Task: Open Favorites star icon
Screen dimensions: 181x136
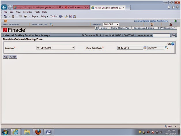Action: click(x=173, y=7)
